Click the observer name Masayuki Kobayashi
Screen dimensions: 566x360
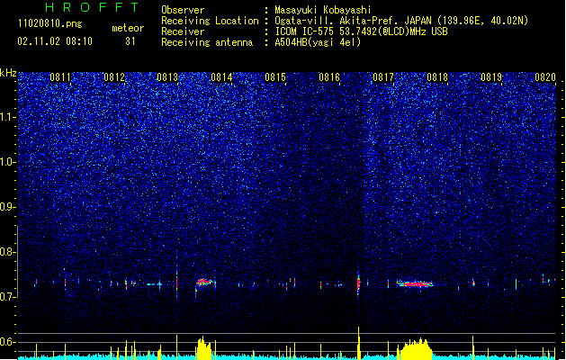(323, 10)
